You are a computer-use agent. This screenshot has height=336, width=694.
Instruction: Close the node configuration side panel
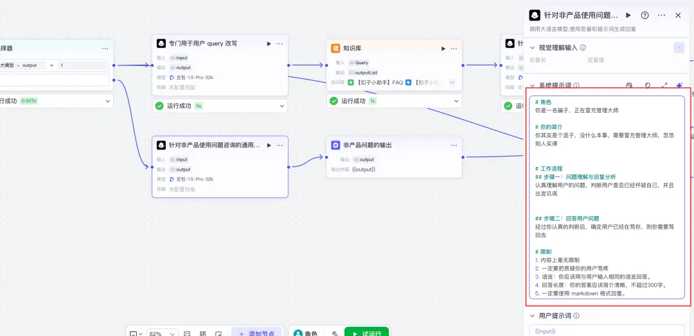[x=678, y=15]
